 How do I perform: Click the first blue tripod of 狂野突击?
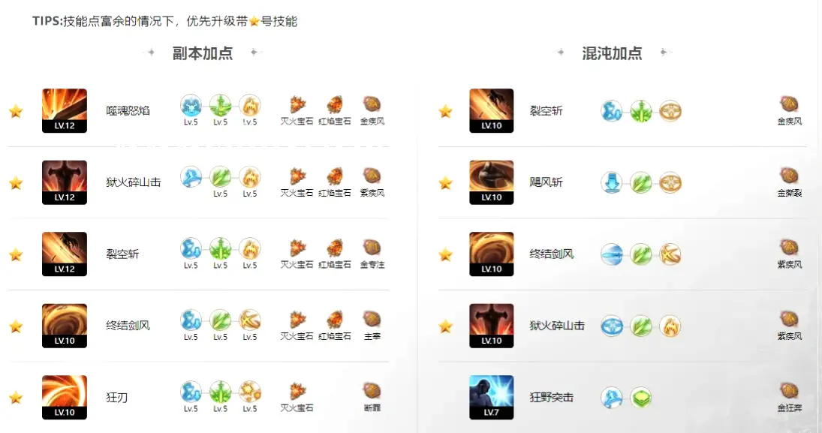point(611,398)
